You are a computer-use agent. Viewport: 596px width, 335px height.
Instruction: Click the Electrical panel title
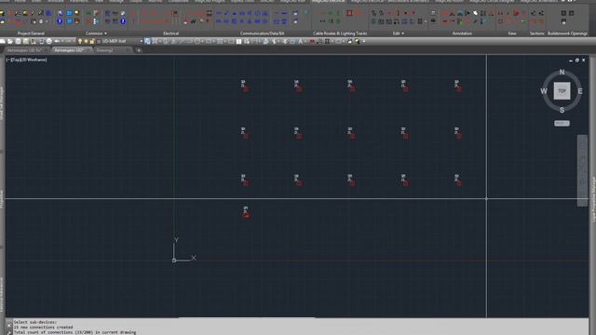[x=170, y=33]
